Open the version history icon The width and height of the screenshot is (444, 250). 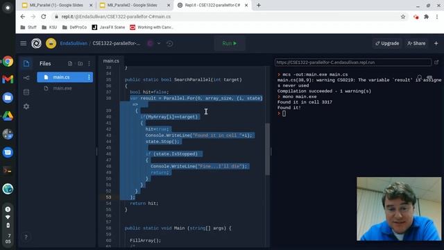[x=169, y=43]
